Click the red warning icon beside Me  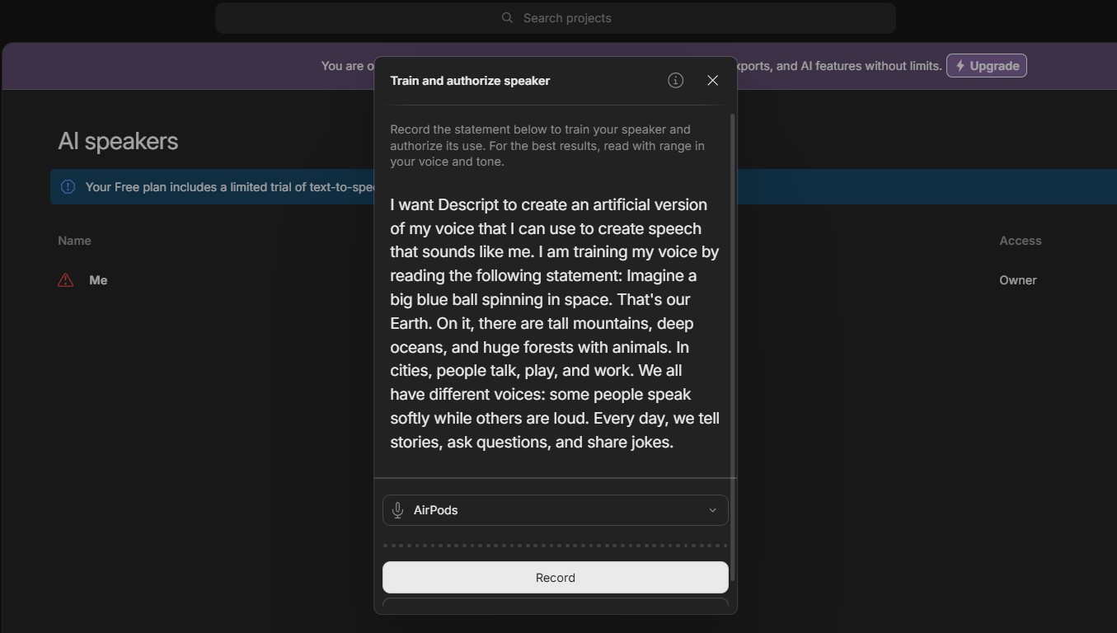65,280
